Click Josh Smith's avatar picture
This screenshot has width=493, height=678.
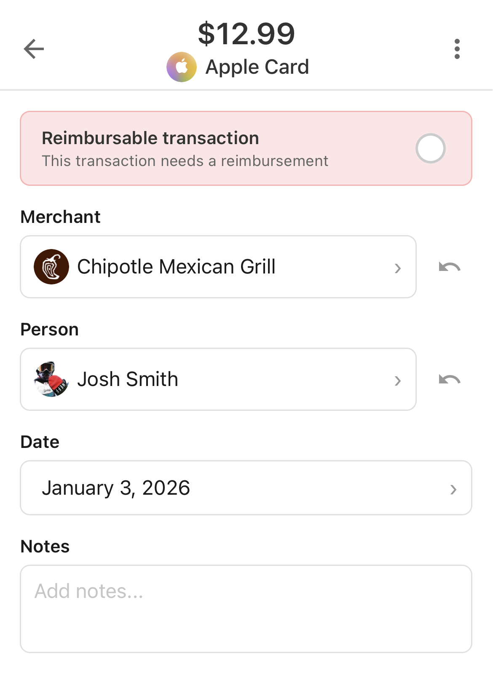click(x=51, y=379)
